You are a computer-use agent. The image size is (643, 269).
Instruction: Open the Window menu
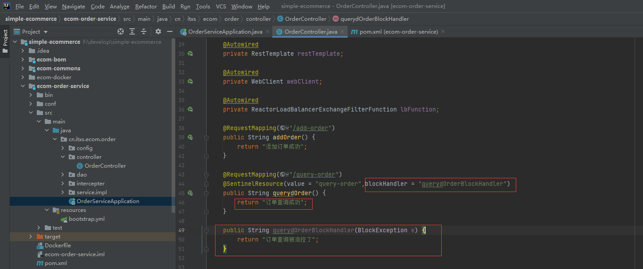coord(242,6)
